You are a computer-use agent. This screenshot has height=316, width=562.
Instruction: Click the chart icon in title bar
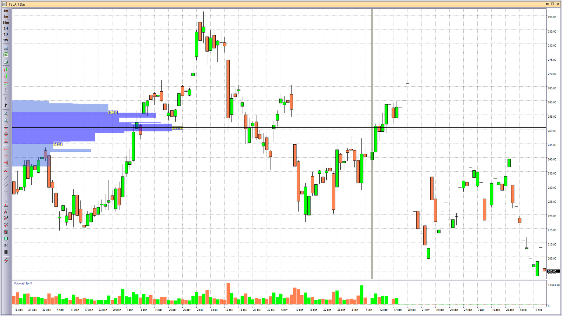tap(4, 4)
